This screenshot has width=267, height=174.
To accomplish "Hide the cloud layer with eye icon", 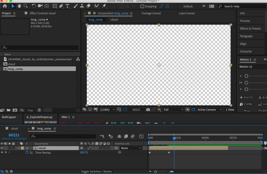I will point(2,148).
